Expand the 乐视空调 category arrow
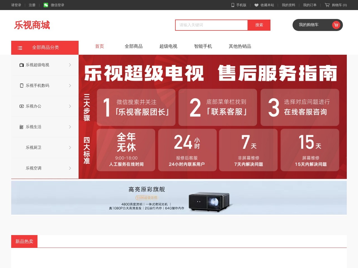 (x=70, y=168)
